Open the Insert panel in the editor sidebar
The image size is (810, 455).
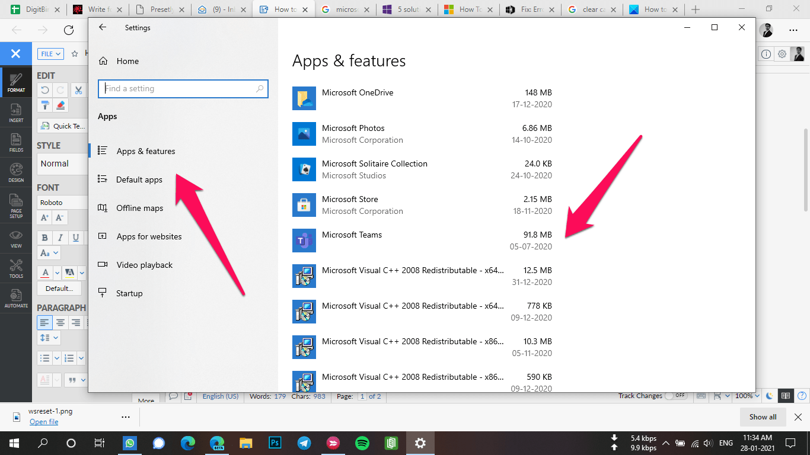click(16, 113)
